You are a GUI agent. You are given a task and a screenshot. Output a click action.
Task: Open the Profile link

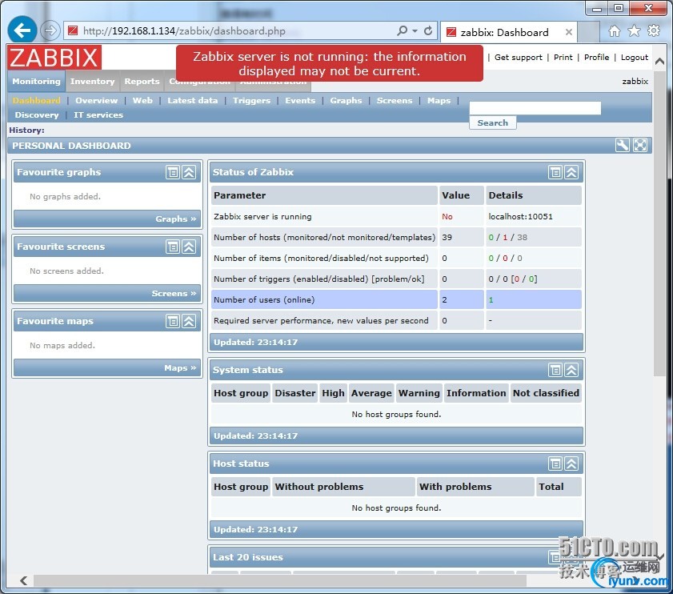click(x=597, y=58)
